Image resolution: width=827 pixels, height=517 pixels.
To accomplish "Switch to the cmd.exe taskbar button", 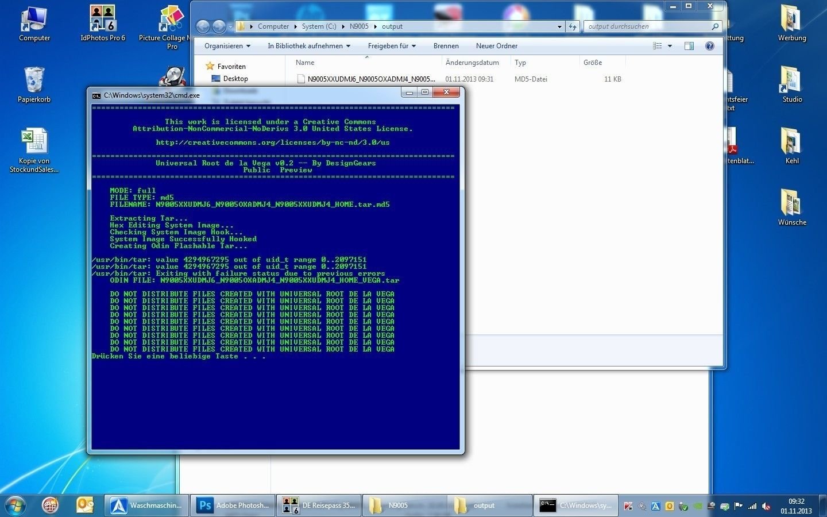I will pyautogui.click(x=576, y=506).
